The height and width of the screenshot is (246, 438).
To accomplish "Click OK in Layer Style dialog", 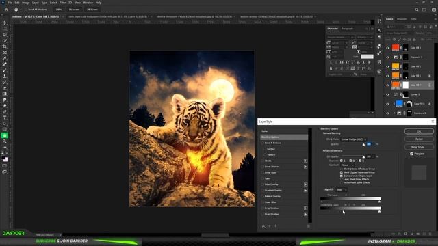I will tap(419, 131).
